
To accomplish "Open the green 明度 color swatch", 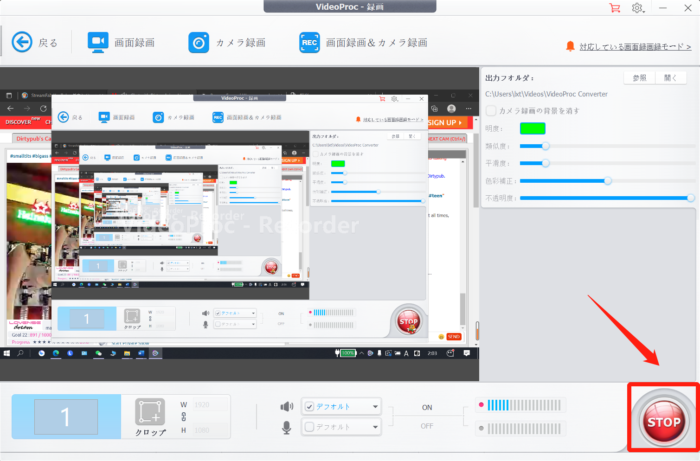I will (x=533, y=128).
